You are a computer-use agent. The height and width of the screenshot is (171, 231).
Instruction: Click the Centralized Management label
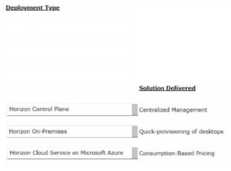click(173, 110)
